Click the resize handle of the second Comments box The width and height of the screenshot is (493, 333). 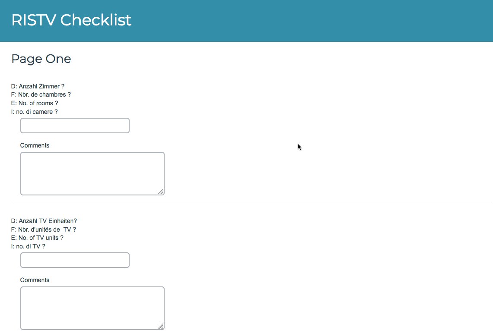(162, 327)
